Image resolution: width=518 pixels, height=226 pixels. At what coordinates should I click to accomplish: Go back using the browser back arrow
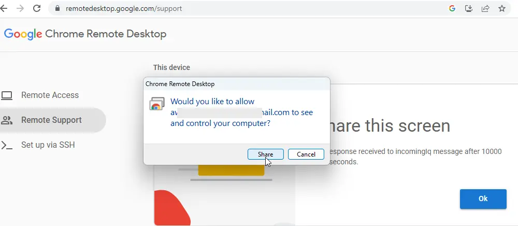point(3,8)
